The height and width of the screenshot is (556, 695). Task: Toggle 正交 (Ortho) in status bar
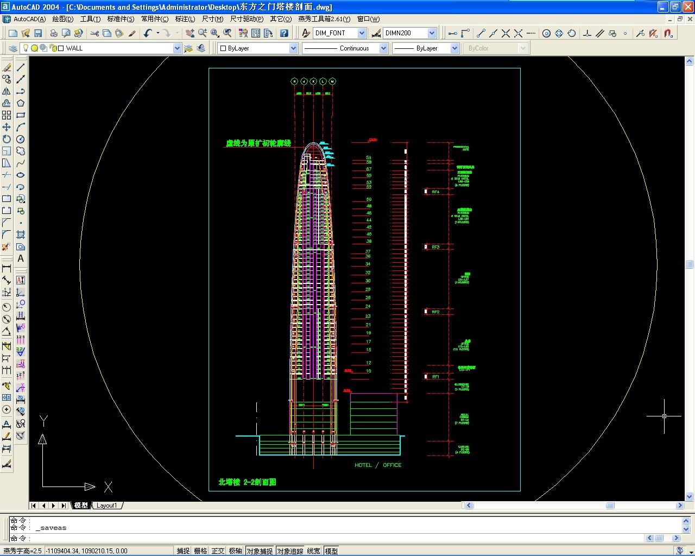tap(218, 551)
